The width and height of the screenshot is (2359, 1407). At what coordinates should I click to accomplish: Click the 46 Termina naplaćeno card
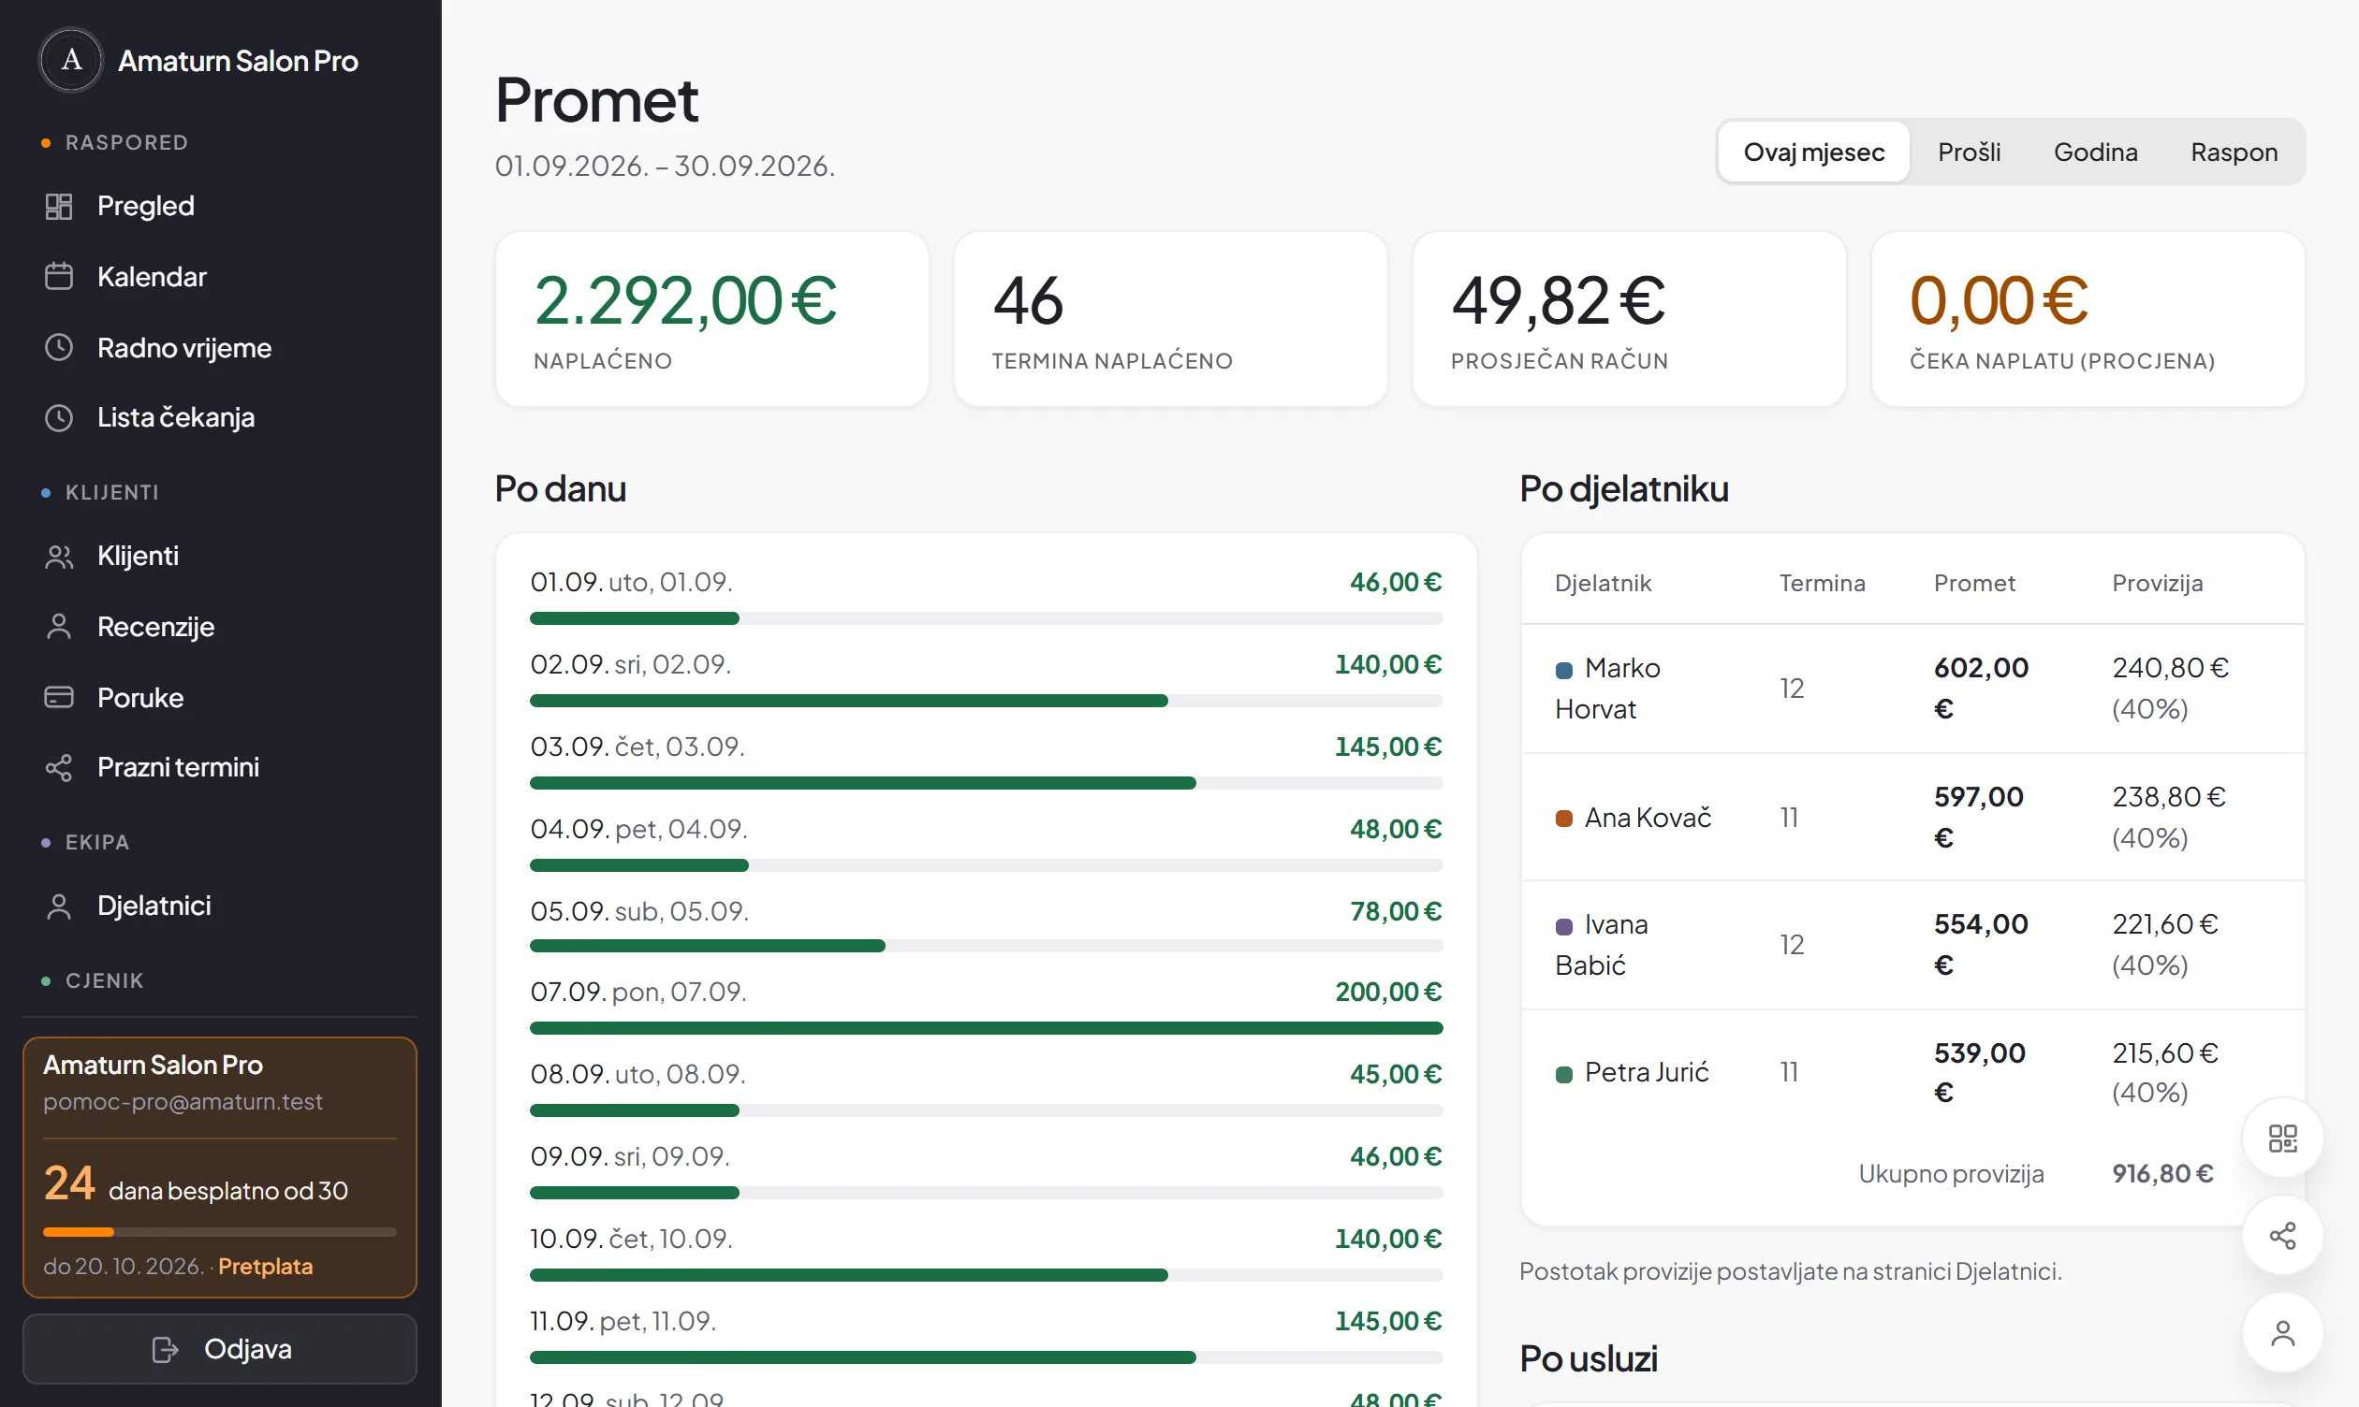pos(1170,320)
